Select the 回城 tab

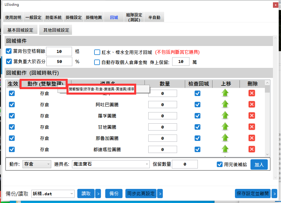click(114, 17)
